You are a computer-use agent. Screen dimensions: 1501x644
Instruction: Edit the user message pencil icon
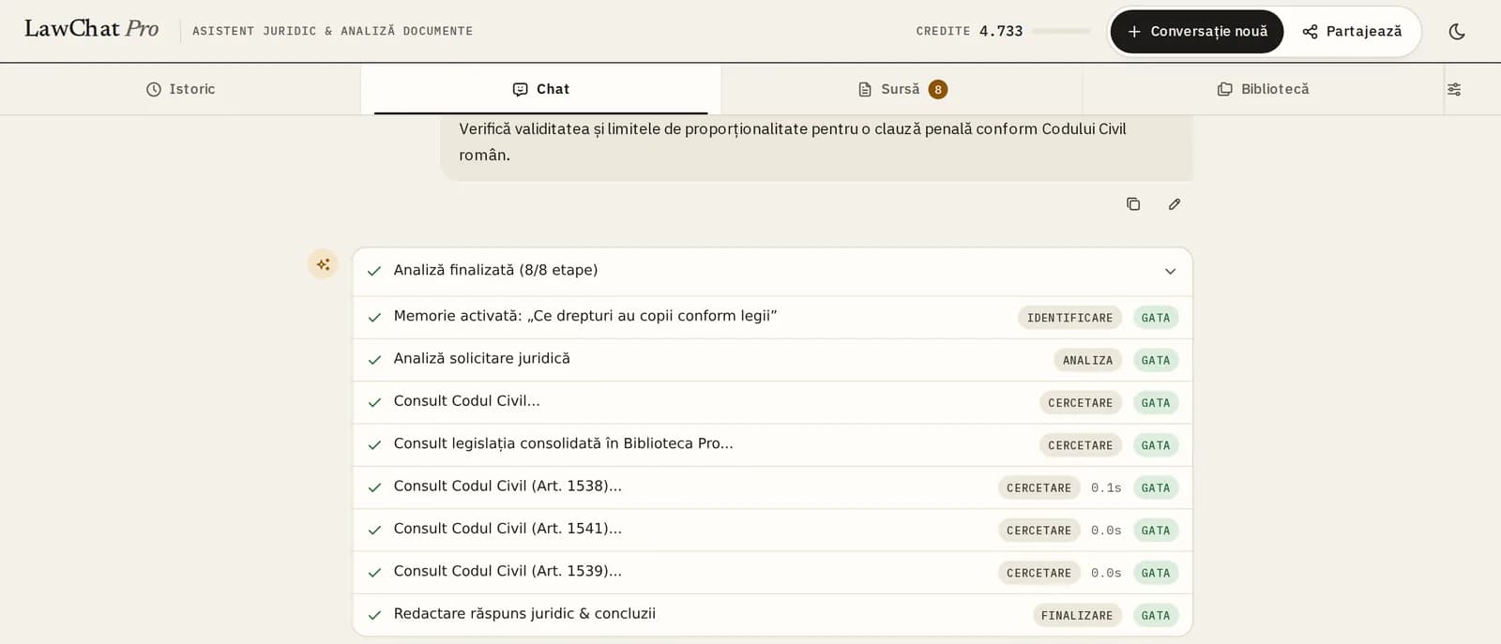point(1175,203)
